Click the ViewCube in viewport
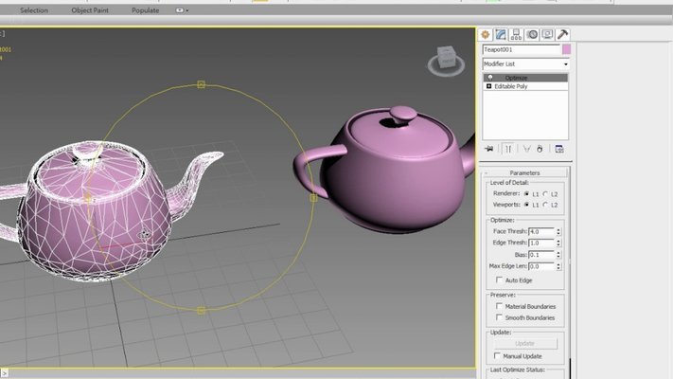673x379 pixels. (446, 61)
